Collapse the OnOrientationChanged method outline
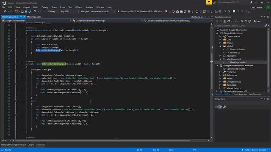 click(16, 64)
